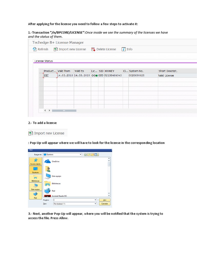Select the SIIC product cell

pyautogui.click(x=50, y=75)
